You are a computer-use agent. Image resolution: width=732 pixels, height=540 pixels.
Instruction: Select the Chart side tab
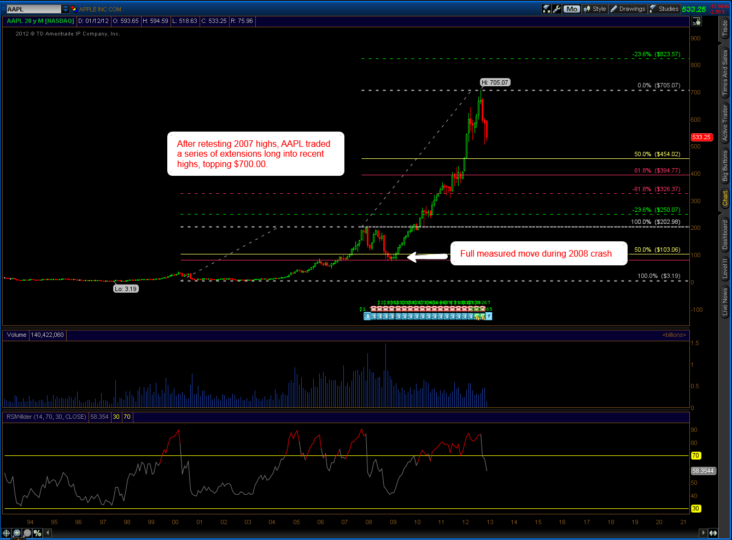coord(725,198)
